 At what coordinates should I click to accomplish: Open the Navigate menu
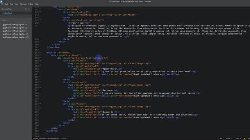coord(23,4)
